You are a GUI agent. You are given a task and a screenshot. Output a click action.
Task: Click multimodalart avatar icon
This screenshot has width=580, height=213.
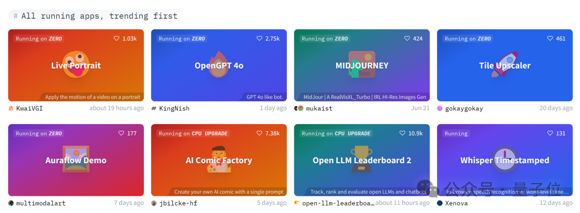tap(11, 203)
